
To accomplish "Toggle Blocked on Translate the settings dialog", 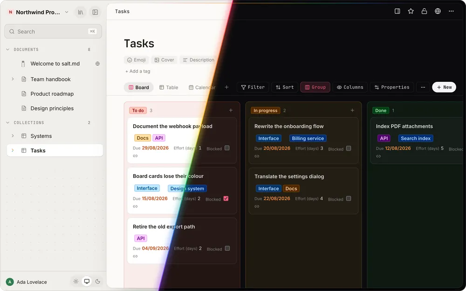I will (x=349, y=198).
